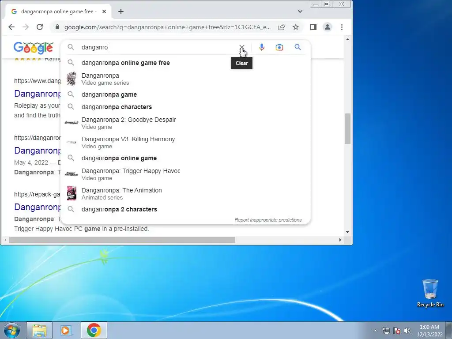Viewport: 452px width, 339px height.
Task: Open the share this page icon
Action: tap(282, 27)
